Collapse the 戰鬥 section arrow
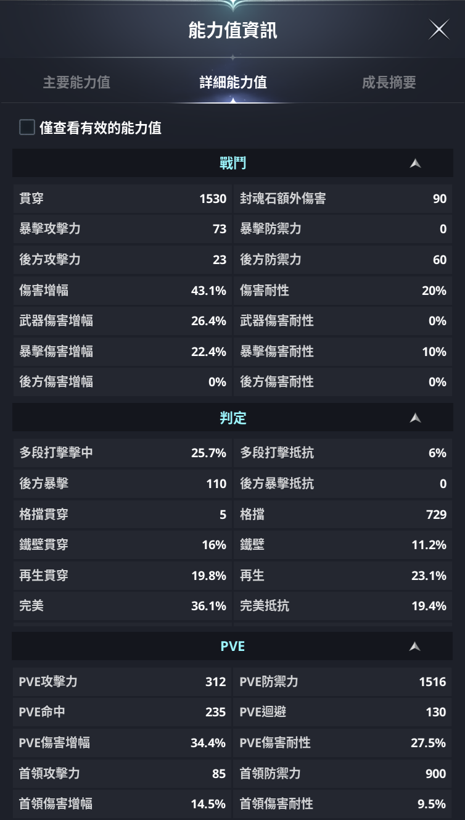465x820 pixels. 415,164
